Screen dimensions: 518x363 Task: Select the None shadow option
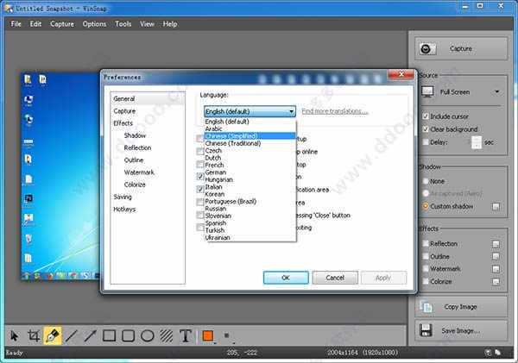426,181
